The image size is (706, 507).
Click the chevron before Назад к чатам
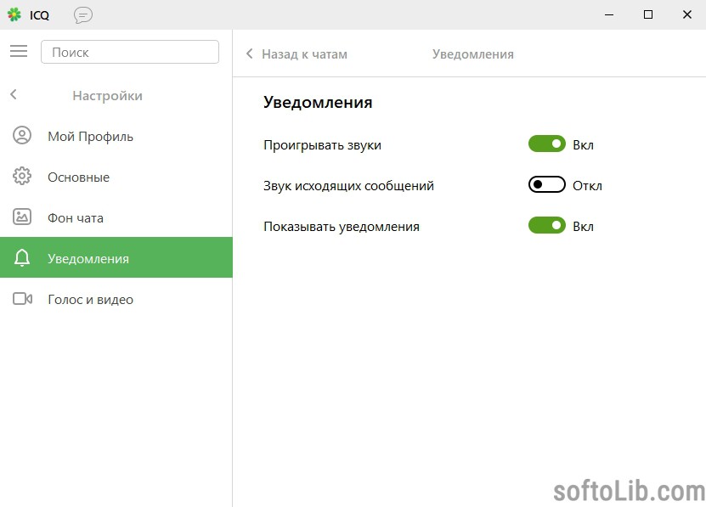click(250, 54)
